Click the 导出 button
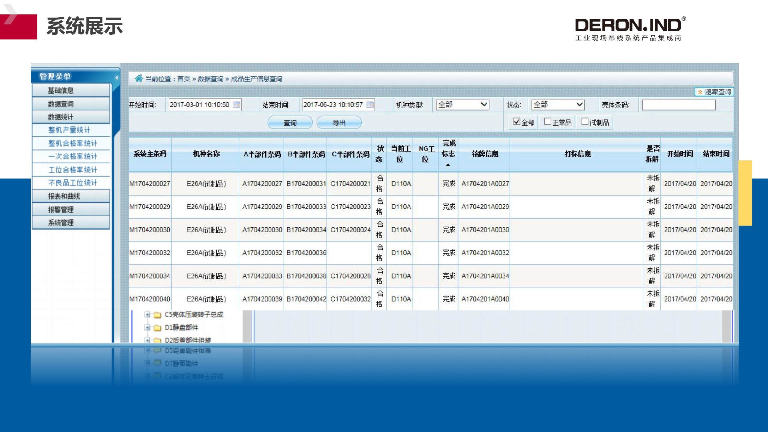The width and height of the screenshot is (768, 432). [339, 123]
